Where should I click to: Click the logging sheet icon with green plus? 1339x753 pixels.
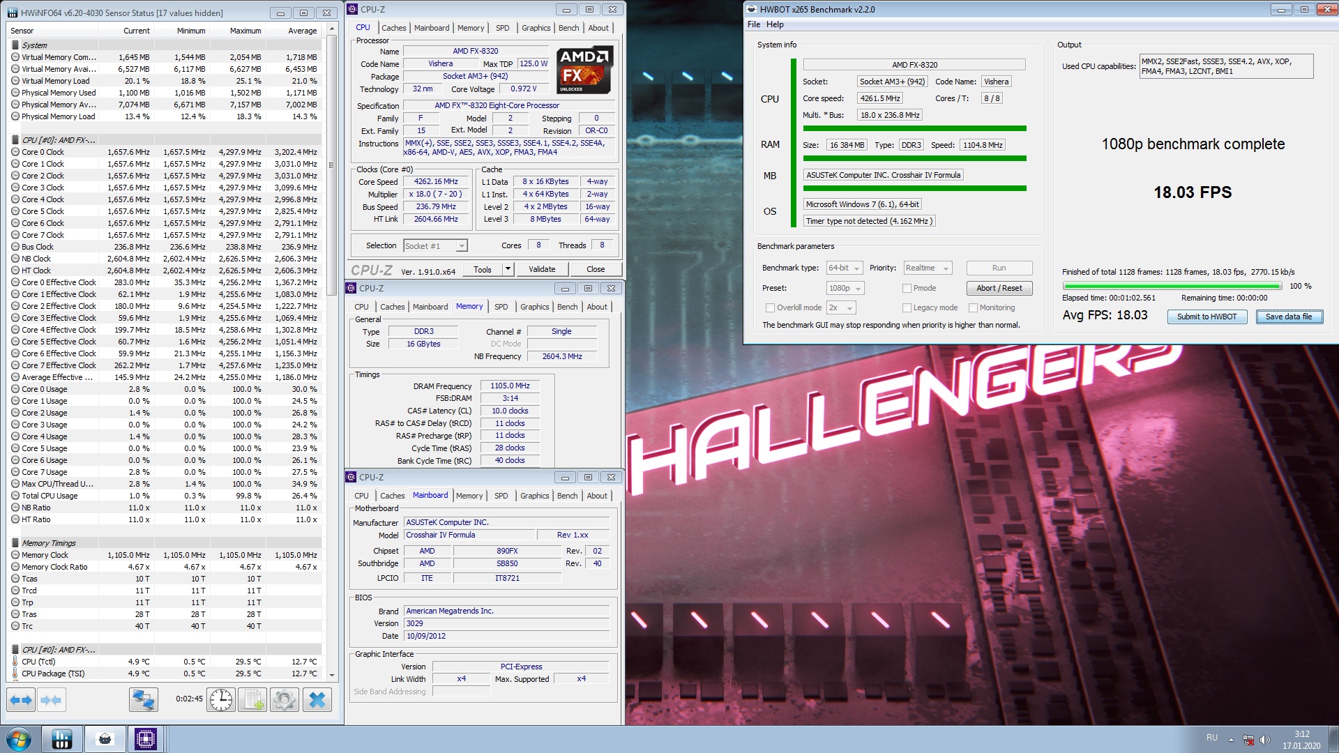(x=252, y=700)
